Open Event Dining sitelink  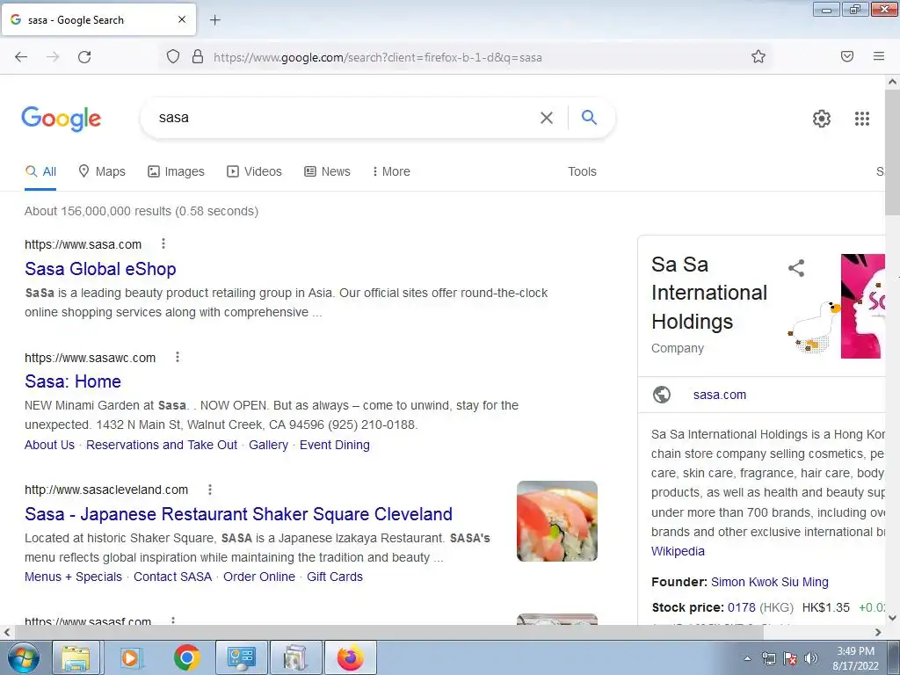pos(335,445)
